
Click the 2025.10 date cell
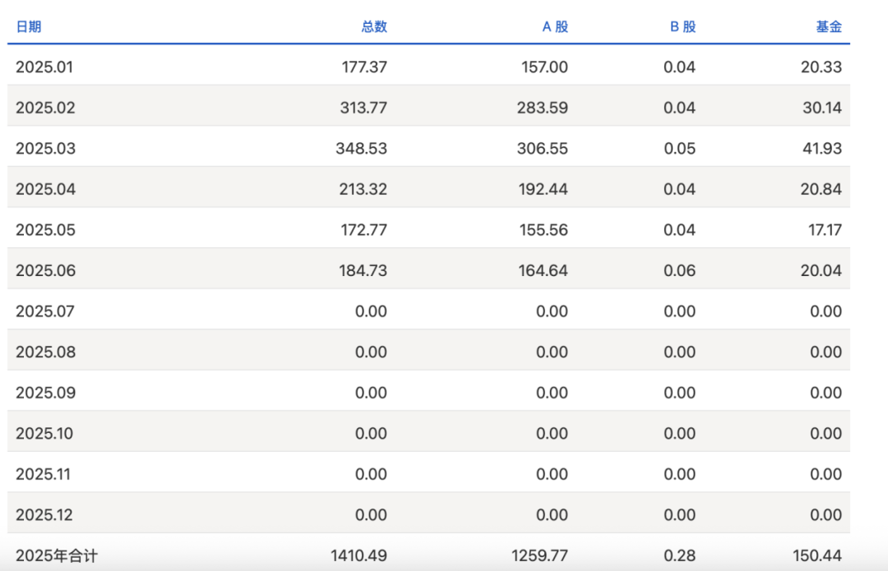[45, 433]
